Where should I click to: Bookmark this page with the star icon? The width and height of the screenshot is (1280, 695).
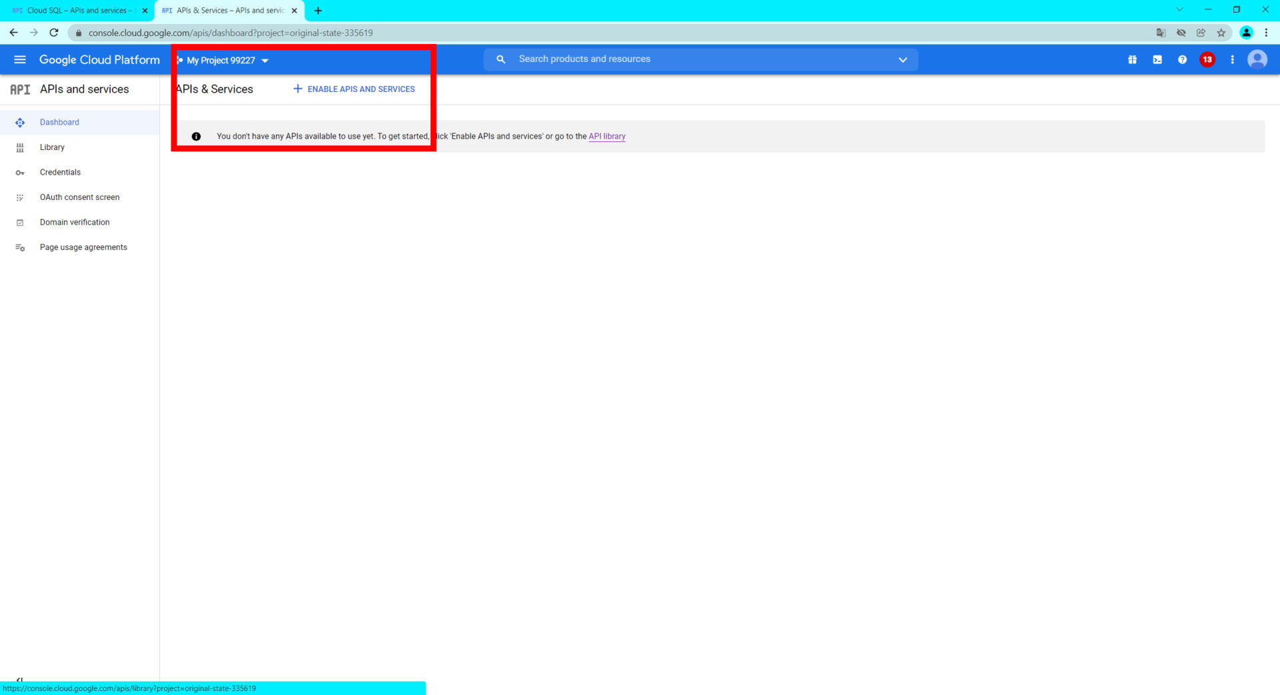coord(1221,33)
